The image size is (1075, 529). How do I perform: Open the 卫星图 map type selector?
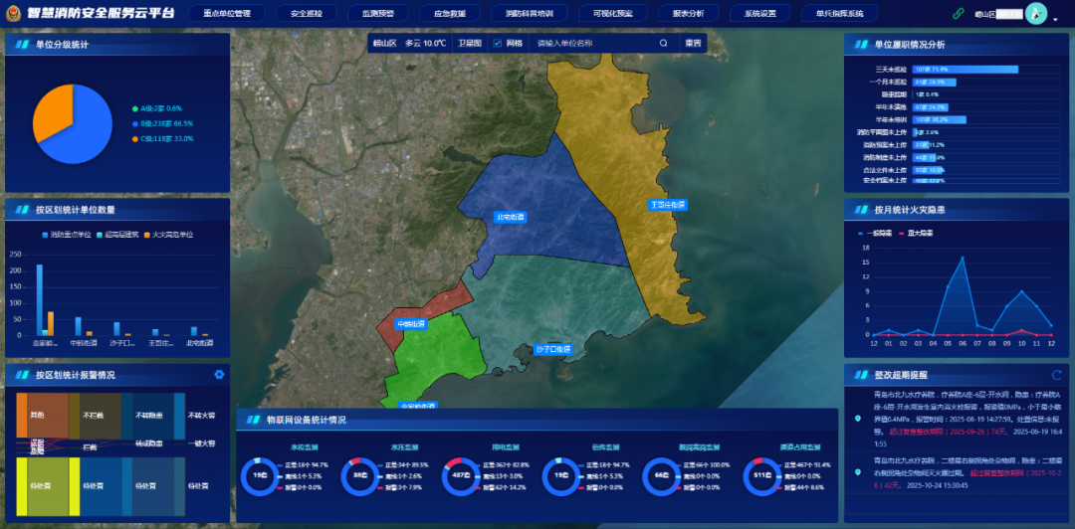coord(469,44)
